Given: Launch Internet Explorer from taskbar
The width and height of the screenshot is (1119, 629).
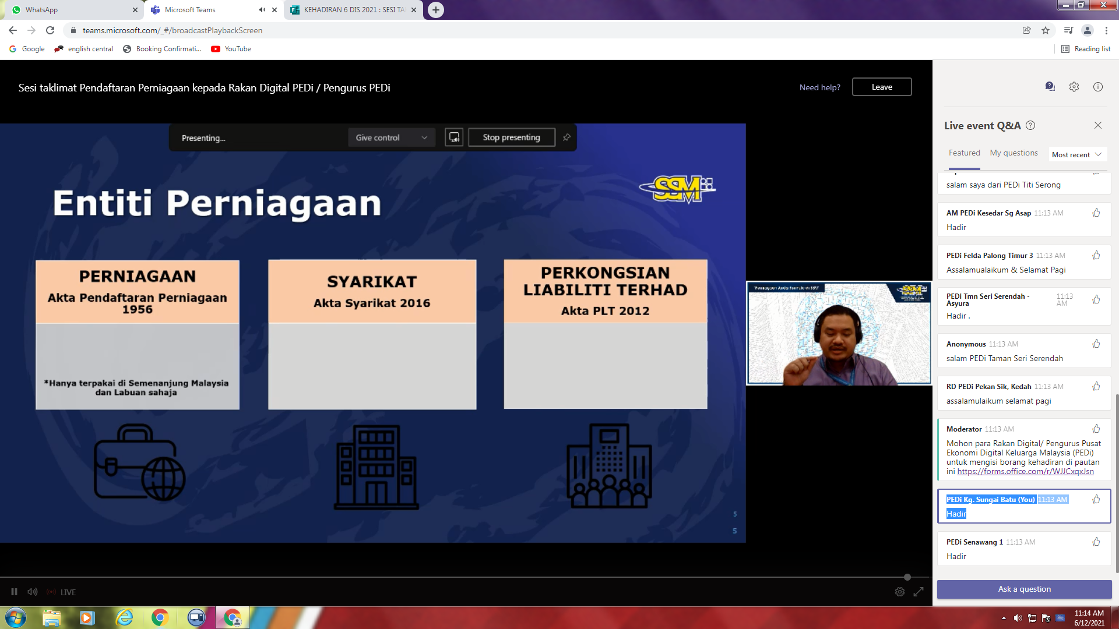Looking at the screenshot, I should tap(124, 617).
